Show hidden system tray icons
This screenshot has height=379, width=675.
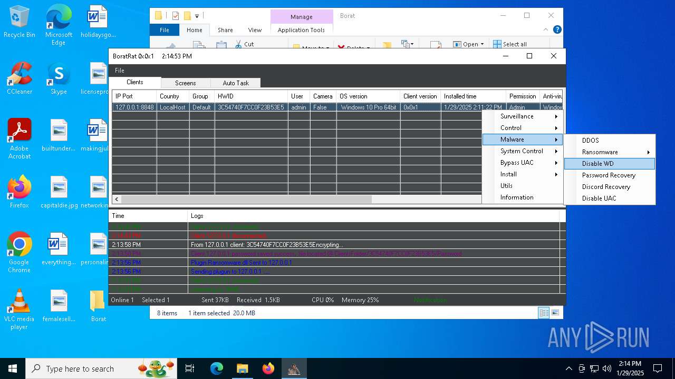point(568,368)
